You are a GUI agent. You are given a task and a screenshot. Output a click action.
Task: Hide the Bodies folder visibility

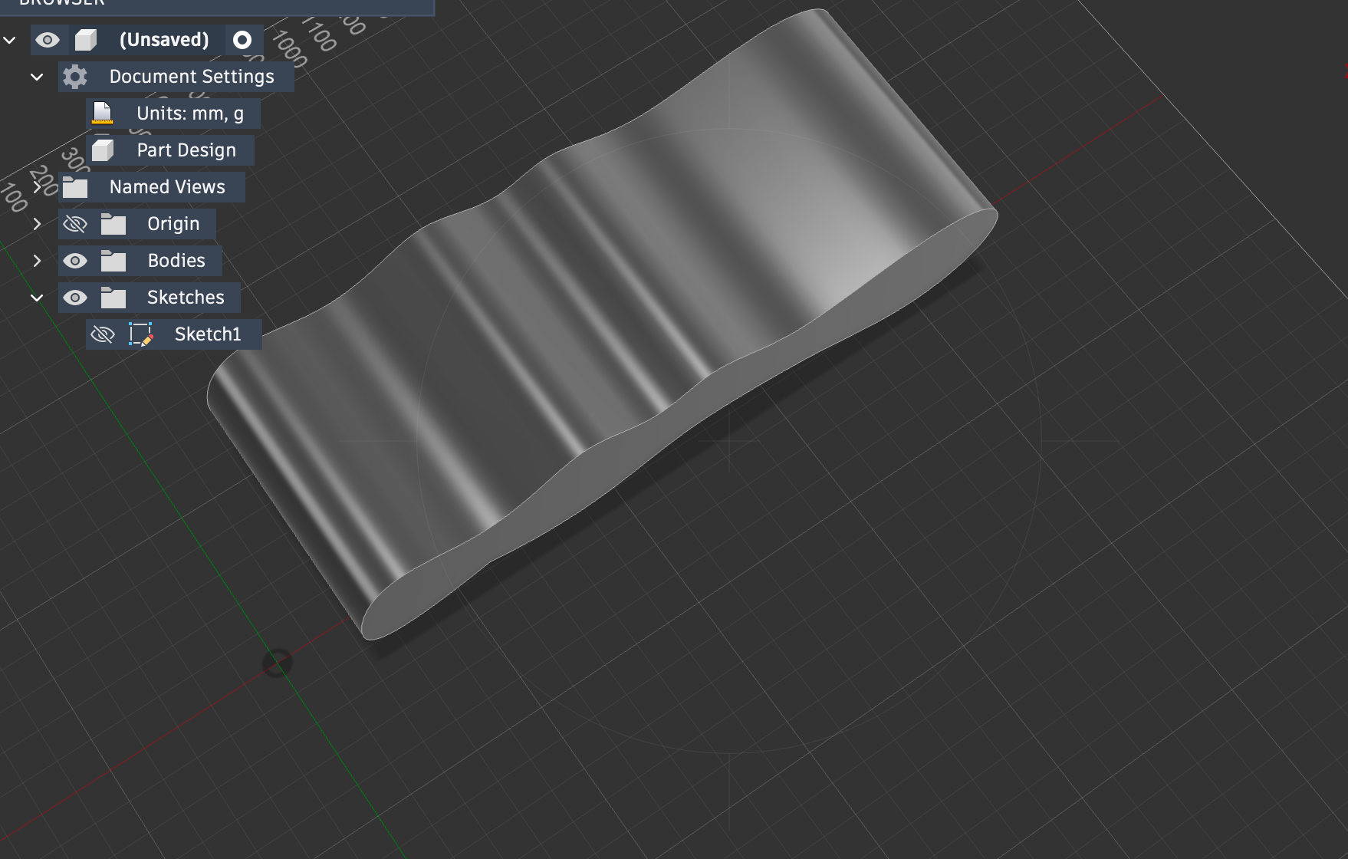(x=75, y=261)
